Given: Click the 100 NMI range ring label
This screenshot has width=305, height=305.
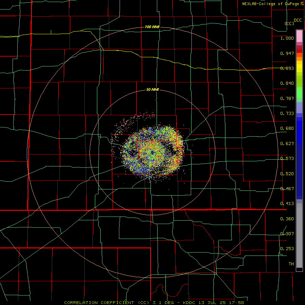Looking at the screenshot, I should (152, 27).
